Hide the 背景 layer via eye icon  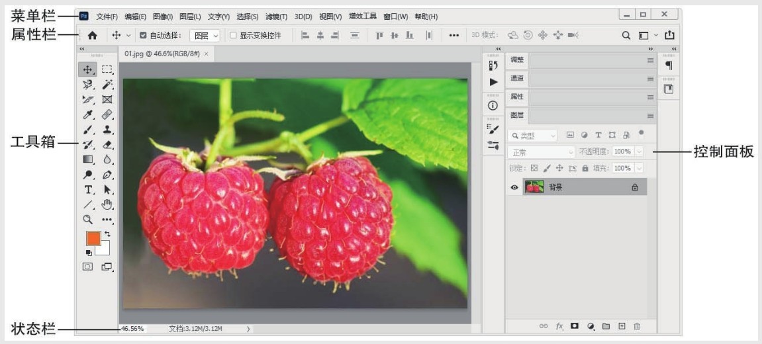[514, 187]
